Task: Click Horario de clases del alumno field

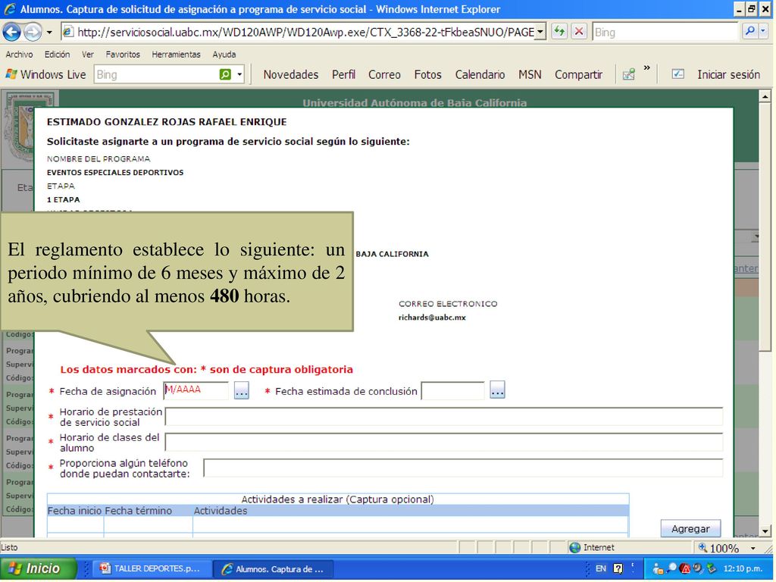Action: (x=444, y=442)
